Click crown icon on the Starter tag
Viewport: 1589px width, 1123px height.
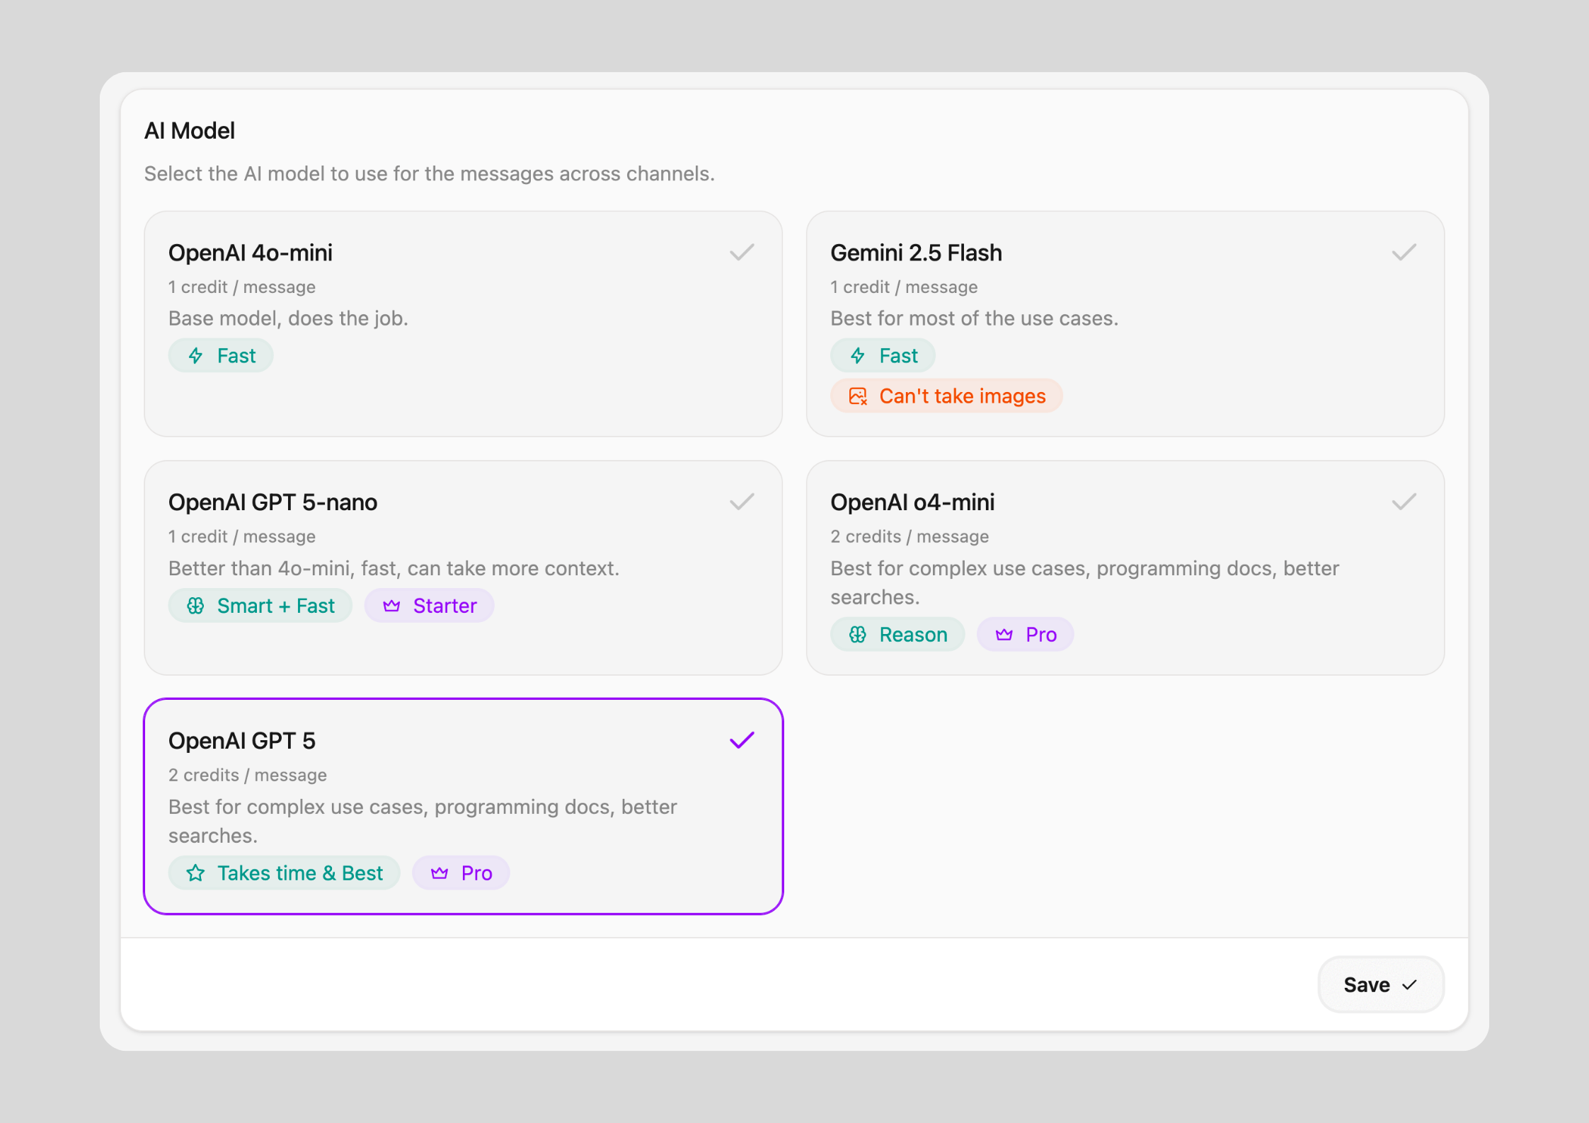391,606
